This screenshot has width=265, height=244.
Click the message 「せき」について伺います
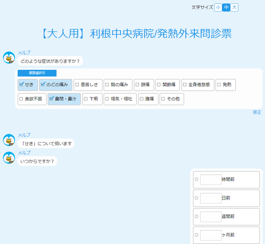pos(46,144)
